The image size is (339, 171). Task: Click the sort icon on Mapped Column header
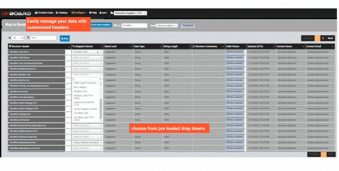[x=101, y=47]
